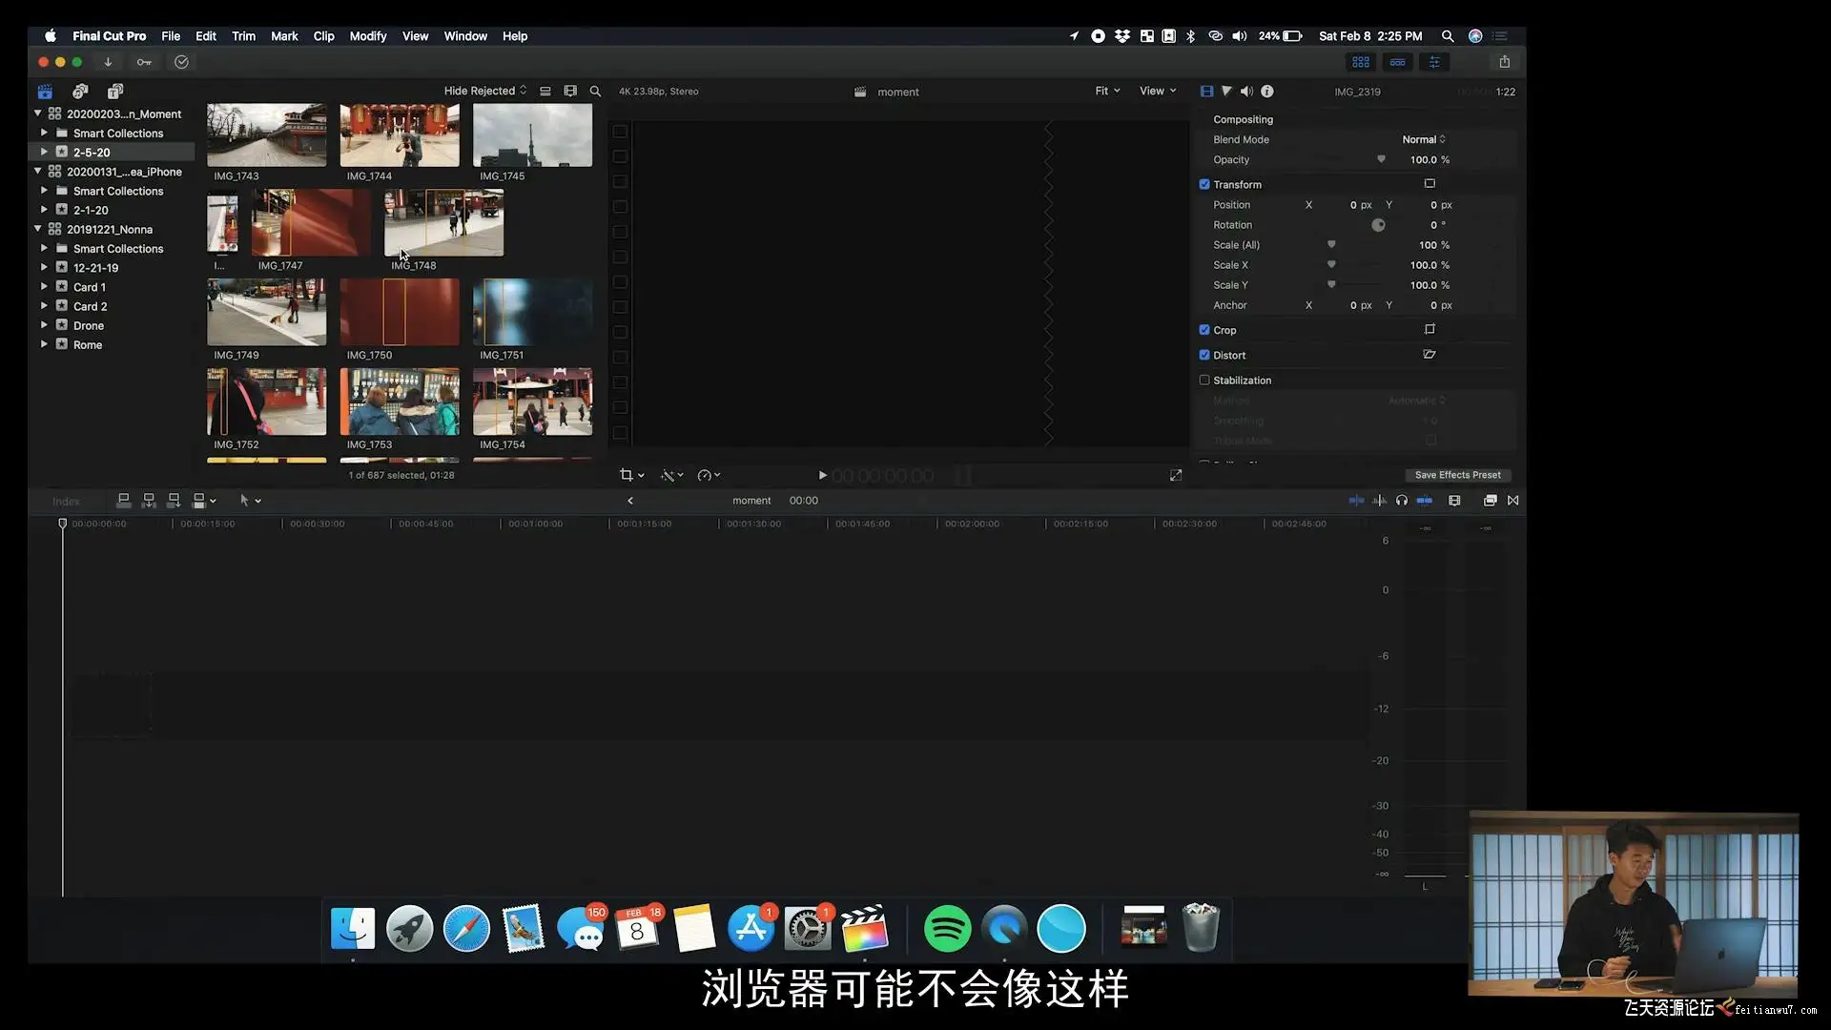Click the Background Tasks checkmark icon
Image resolution: width=1831 pixels, height=1030 pixels.
[181, 62]
